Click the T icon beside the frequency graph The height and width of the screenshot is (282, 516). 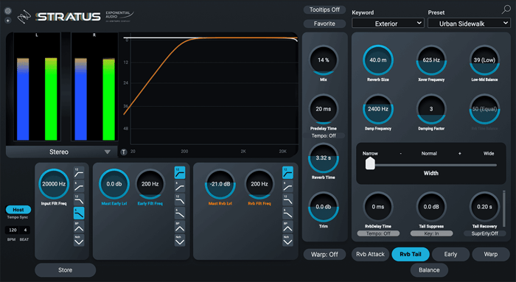tap(124, 152)
